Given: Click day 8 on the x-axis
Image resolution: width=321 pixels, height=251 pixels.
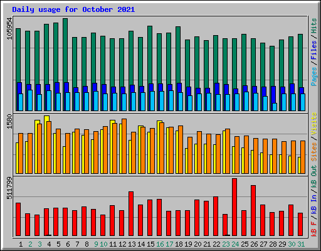Looking at the screenshot, I should pyautogui.click(x=87, y=244).
